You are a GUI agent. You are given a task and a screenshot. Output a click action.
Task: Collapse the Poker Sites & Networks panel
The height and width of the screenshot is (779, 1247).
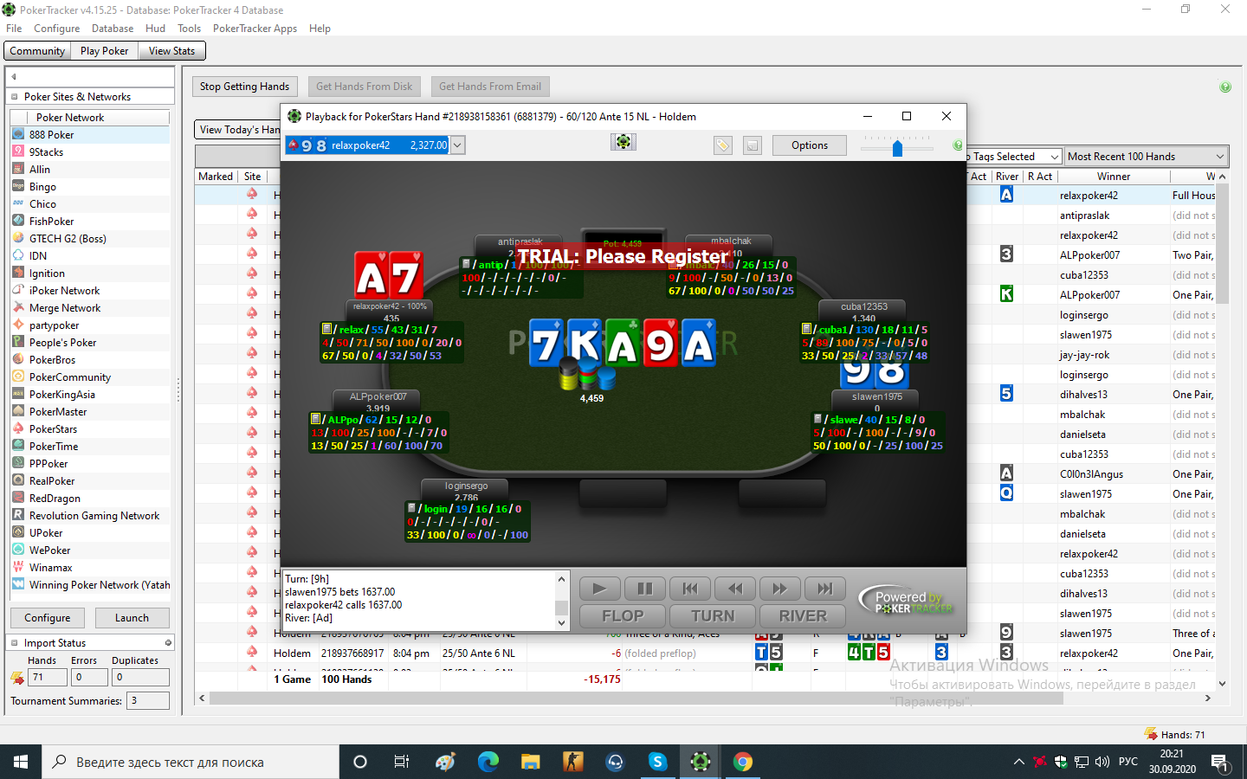point(15,97)
